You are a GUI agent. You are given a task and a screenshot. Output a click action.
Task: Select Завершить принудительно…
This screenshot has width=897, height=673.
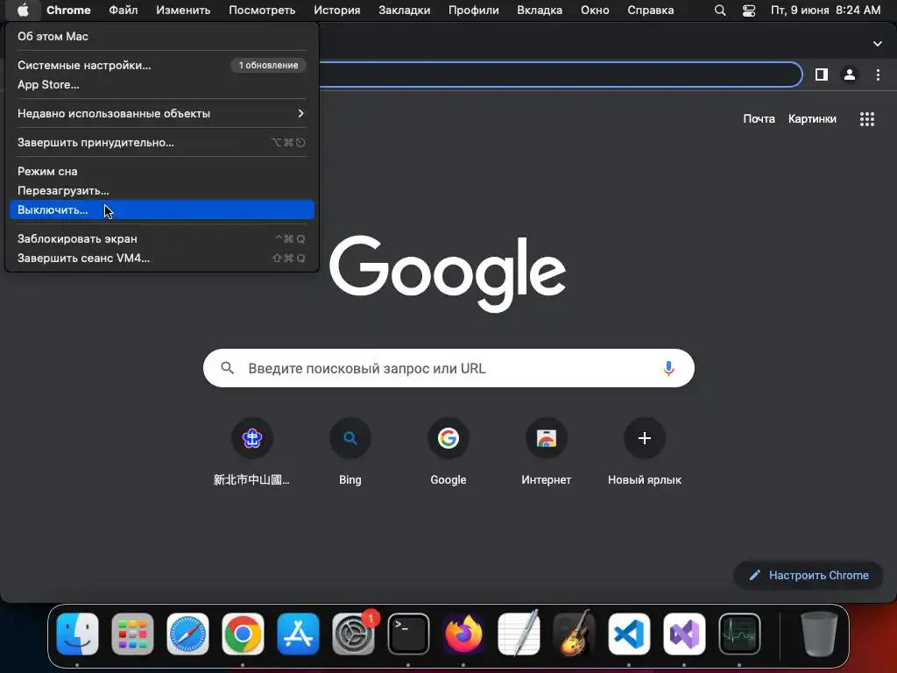click(x=162, y=143)
